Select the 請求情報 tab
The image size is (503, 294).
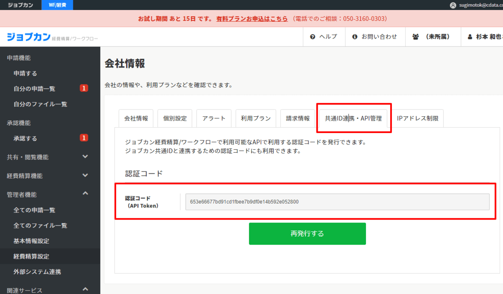pos(298,118)
